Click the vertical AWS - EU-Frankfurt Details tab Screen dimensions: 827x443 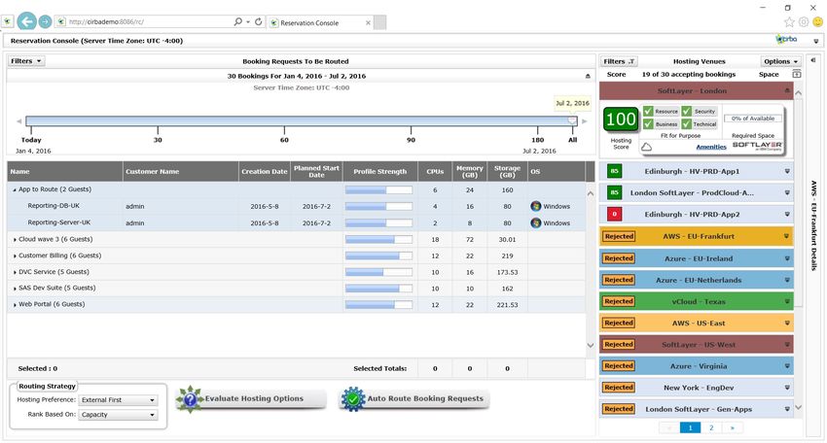coord(813,226)
